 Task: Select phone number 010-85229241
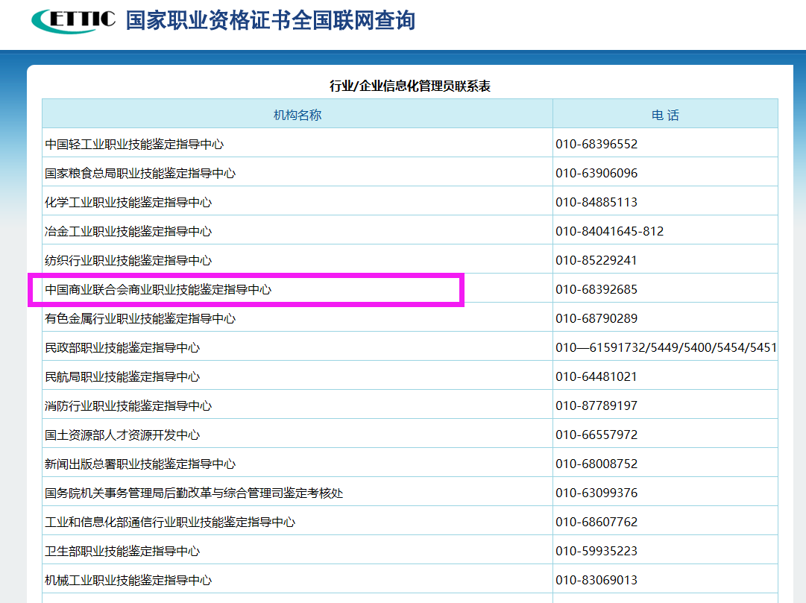click(596, 260)
